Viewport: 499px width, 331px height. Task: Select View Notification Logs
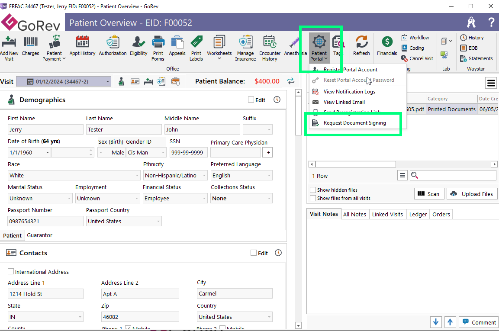[x=349, y=92]
